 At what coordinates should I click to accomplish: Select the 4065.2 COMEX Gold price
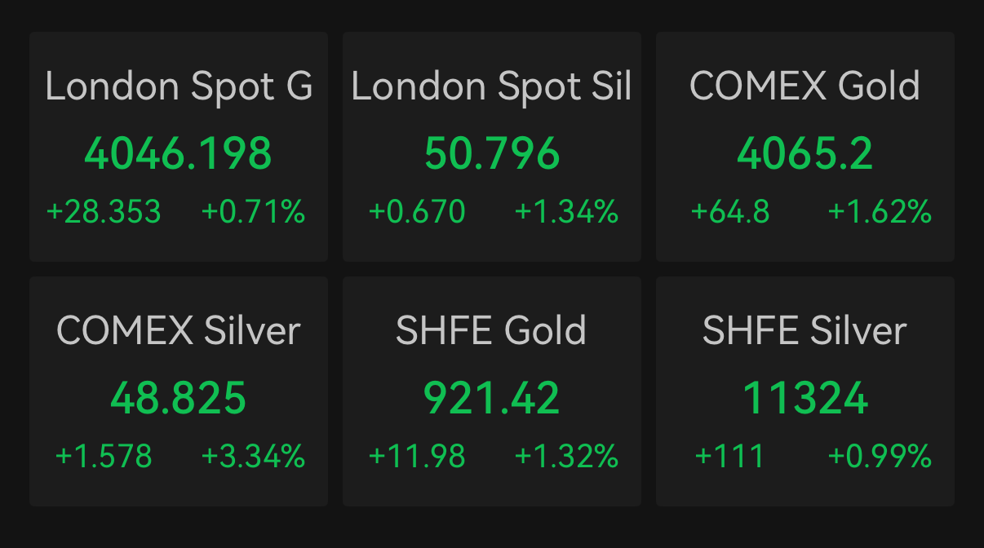click(x=804, y=153)
